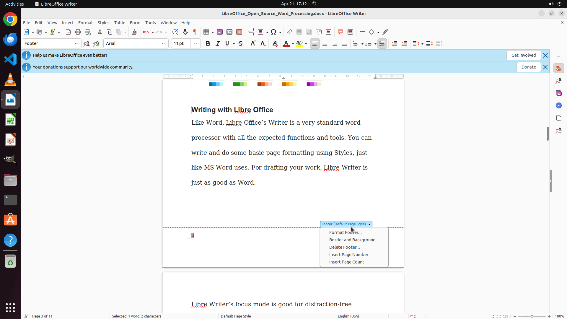Open the sidebar Navigator compass icon
Viewport: 567px width, 319px height.
(x=558, y=105)
